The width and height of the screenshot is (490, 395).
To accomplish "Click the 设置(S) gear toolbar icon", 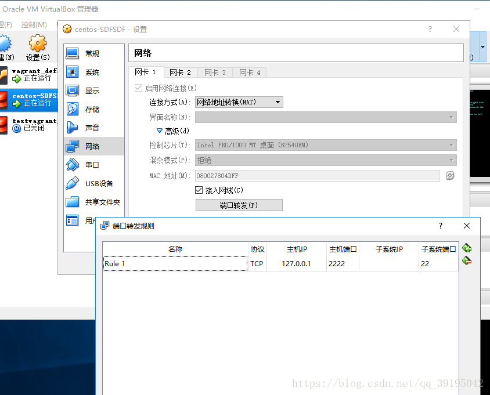I will 38,47.
